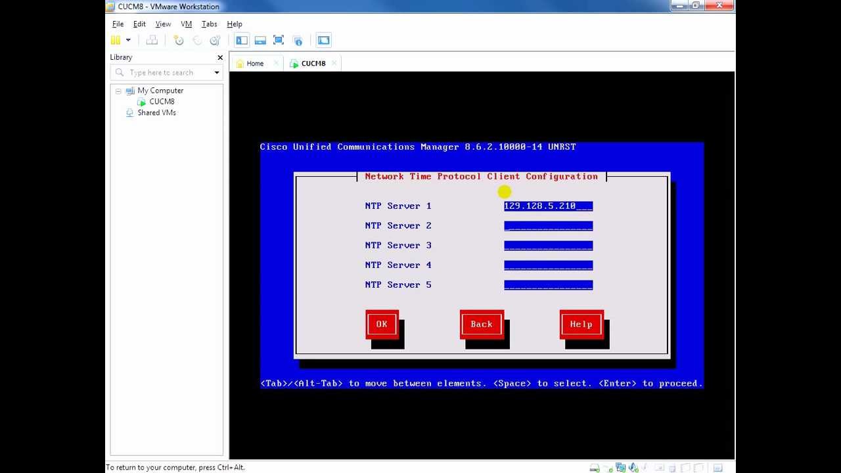Toggle the show library sidebar icon

[242, 40]
